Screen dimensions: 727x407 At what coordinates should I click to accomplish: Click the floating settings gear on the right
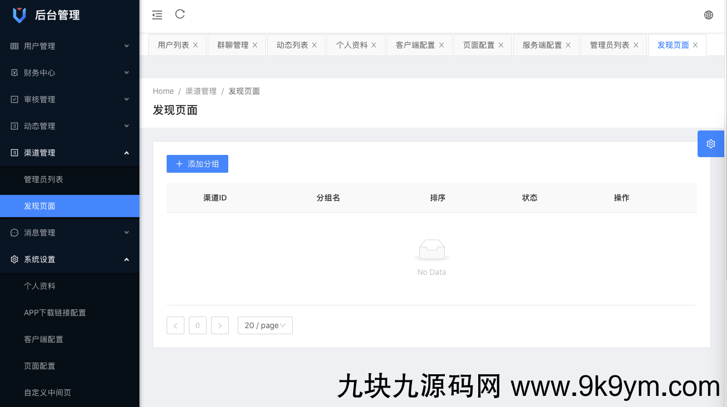[x=710, y=143]
